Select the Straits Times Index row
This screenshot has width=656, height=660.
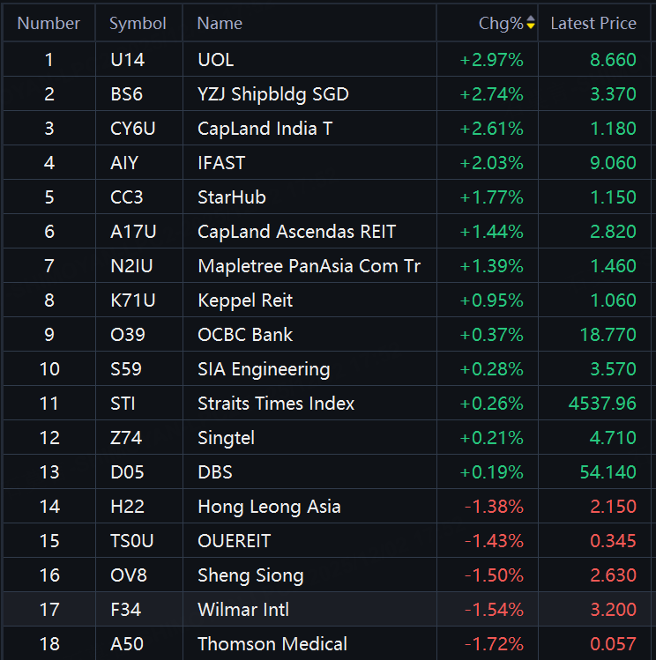pyautogui.click(x=276, y=404)
